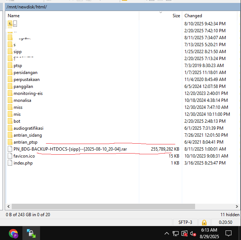Click date 8/10/2025 9:42:34 PM

205,24
